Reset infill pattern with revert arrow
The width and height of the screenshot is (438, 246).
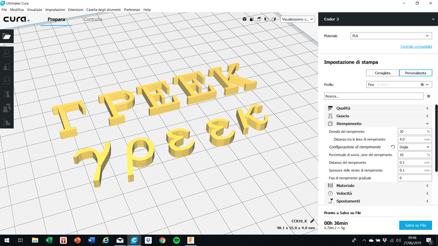pos(393,147)
